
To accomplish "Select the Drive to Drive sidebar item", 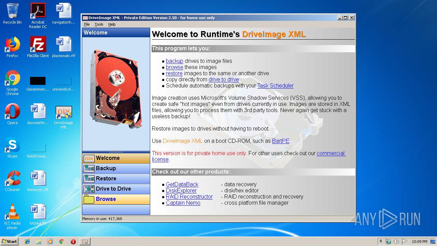I will point(116,189).
